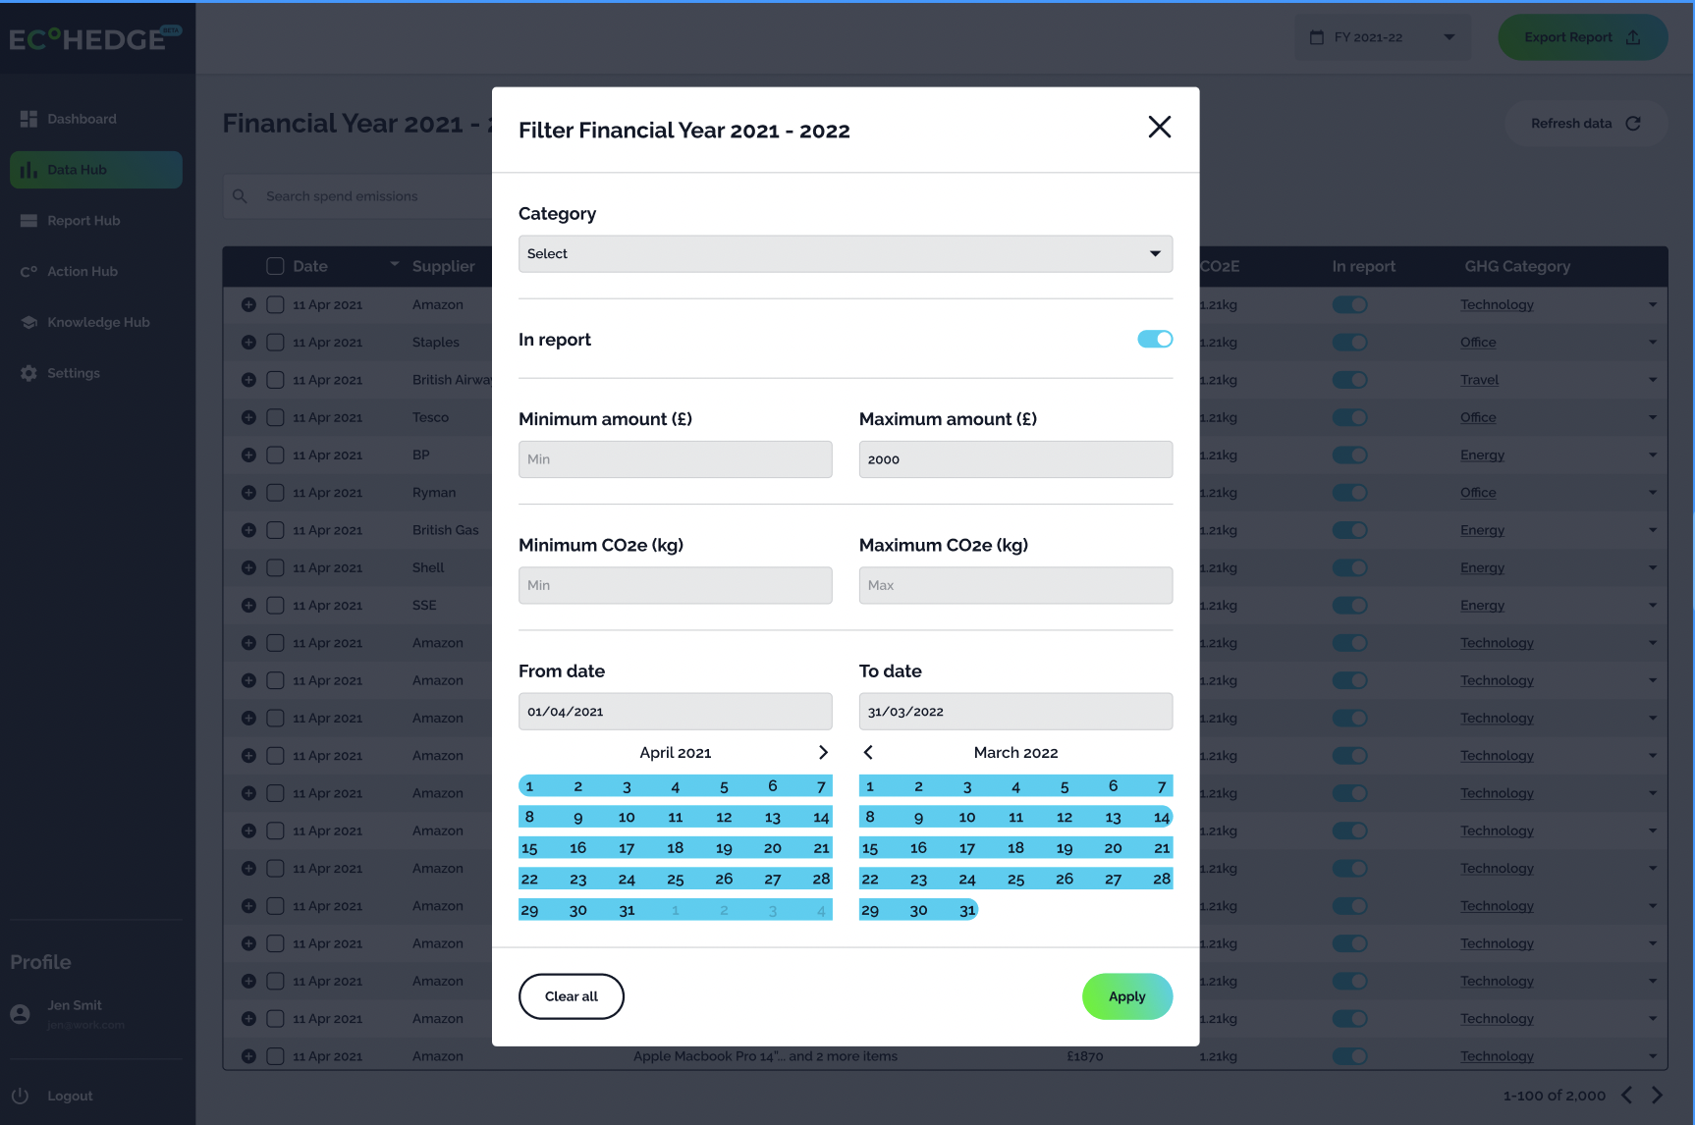The image size is (1695, 1125).
Task: Toggle the In report switch in filter
Action: click(1155, 339)
